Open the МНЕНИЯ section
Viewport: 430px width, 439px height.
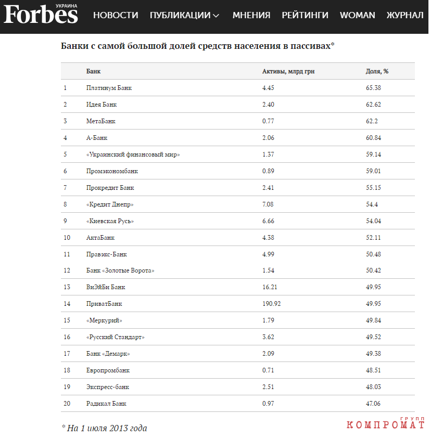(x=251, y=15)
